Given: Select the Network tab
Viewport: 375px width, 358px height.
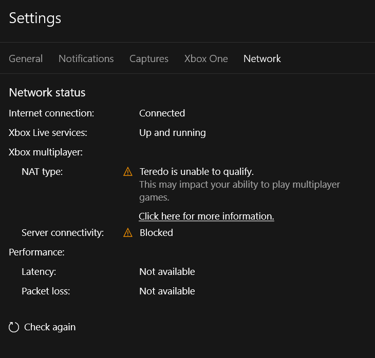Looking at the screenshot, I should pos(262,59).
